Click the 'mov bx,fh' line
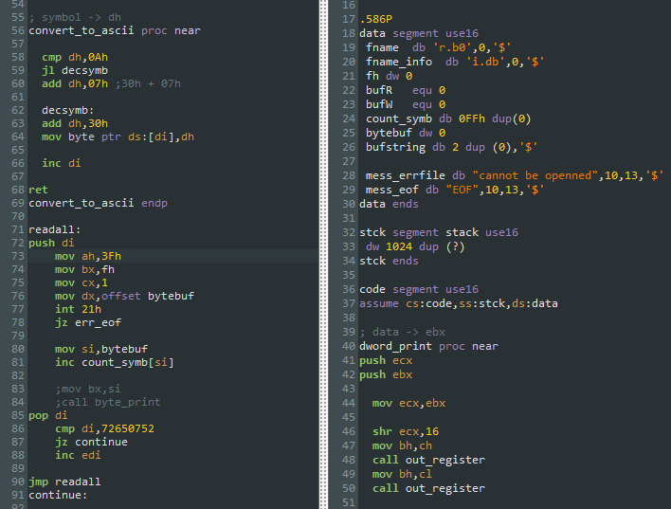This screenshot has width=671, height=509. [x=84, y=270]
